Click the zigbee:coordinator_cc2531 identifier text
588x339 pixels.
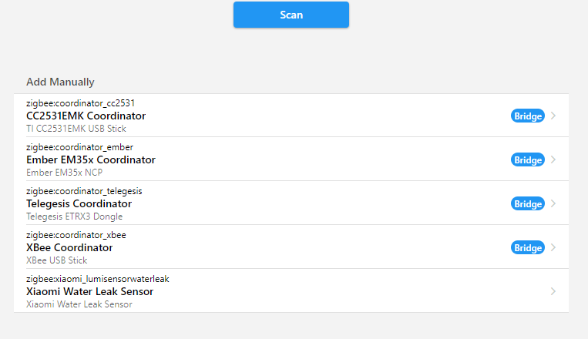click(x=81, y=103)
